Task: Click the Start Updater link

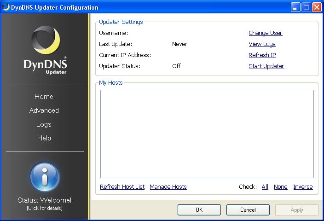Action: (x=266, y=66)
